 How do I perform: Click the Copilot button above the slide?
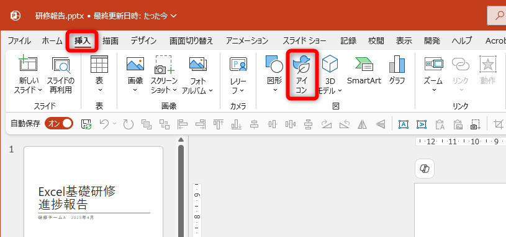pyautogui.click(x=425, y=169)
